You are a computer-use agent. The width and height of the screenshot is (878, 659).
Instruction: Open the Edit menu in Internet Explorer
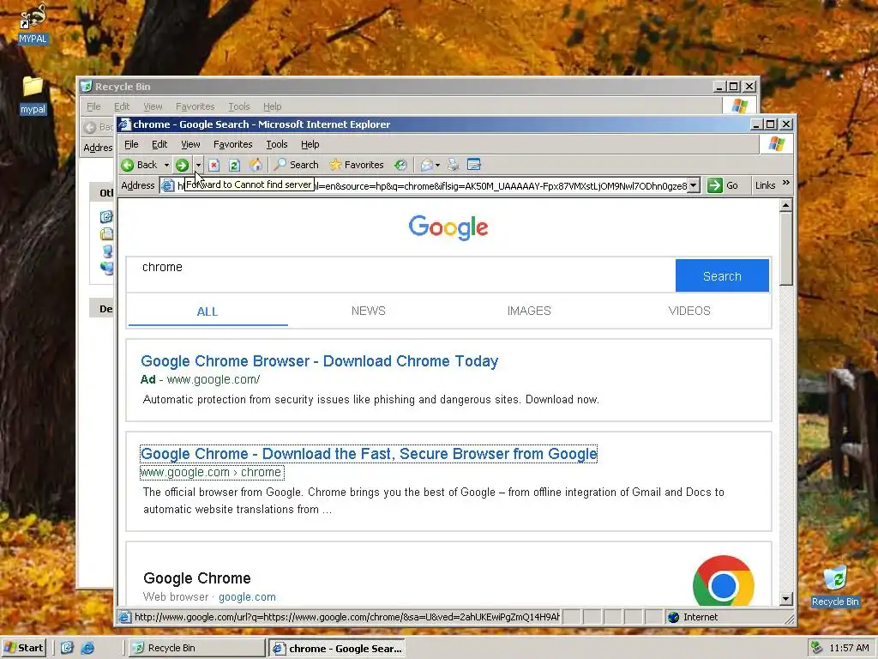(x=159, y=144)
